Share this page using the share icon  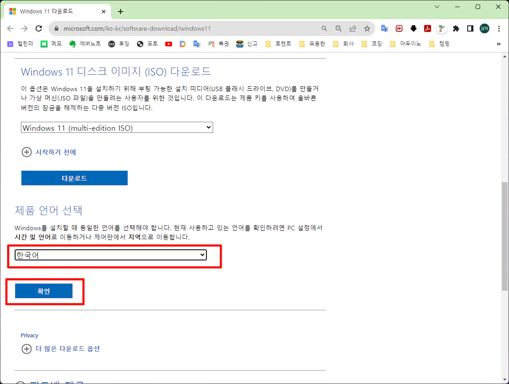pos(352,28)
